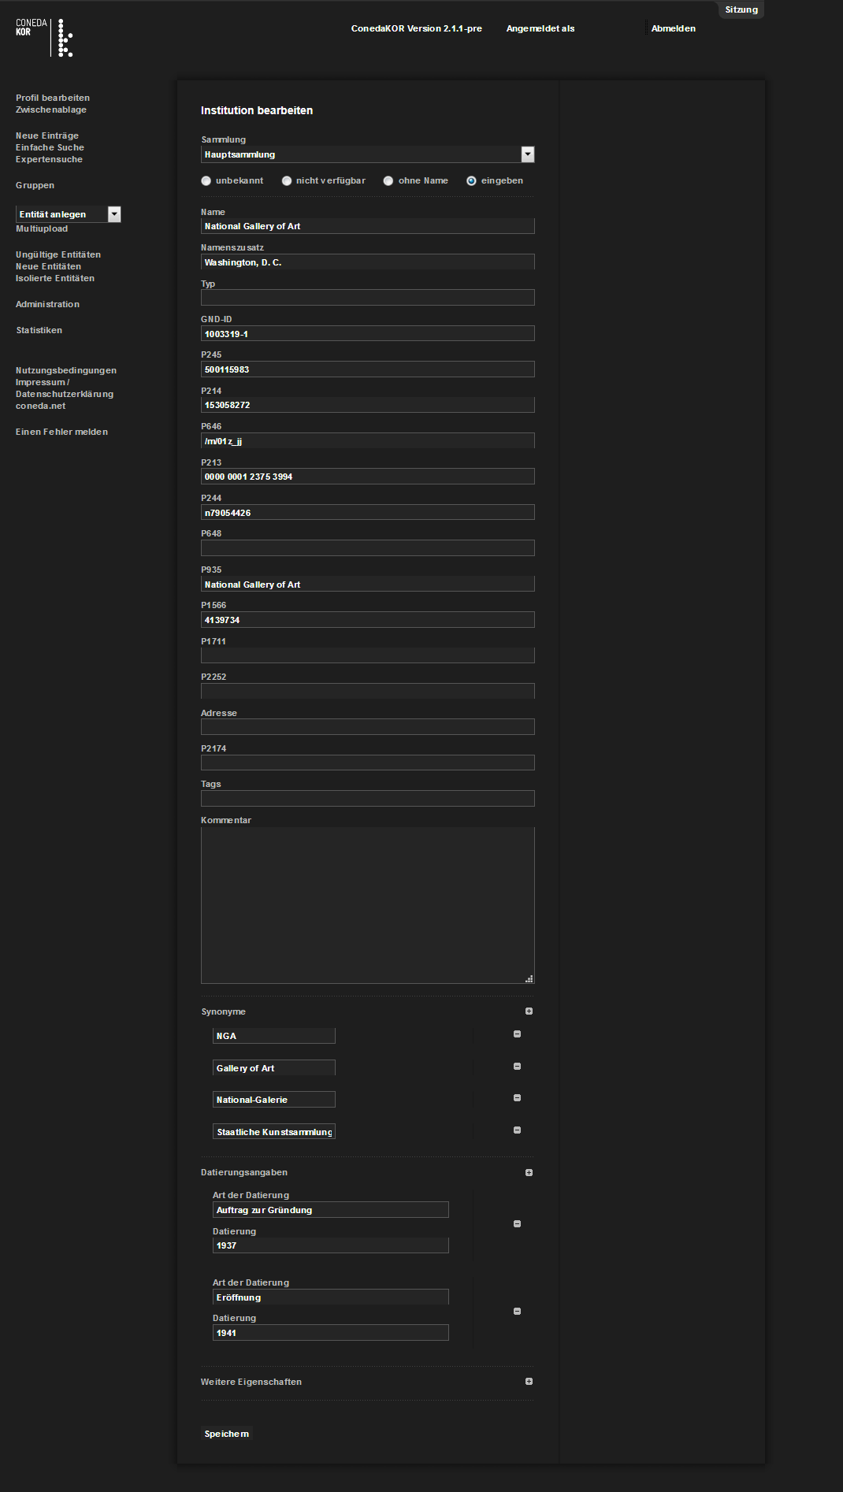
Task: Open Einfache Suche
Action: [x=50, y=148]
